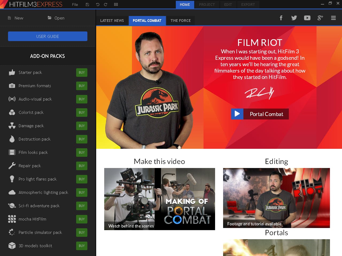Switch to the EDIT tab
The width and height of the screenshot is (342, 256).
coord(228,5)
